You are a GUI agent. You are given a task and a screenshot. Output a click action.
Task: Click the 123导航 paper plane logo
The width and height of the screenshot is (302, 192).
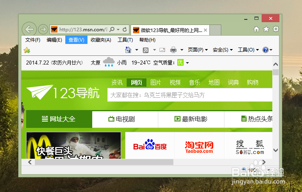(63, 93)
